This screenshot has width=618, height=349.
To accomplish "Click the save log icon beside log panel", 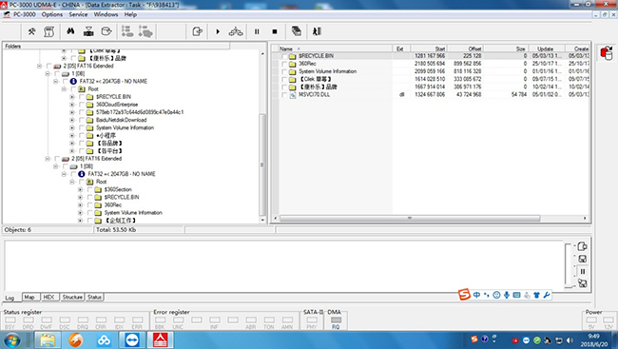I will pyautogui.click(x=582, y=259).
